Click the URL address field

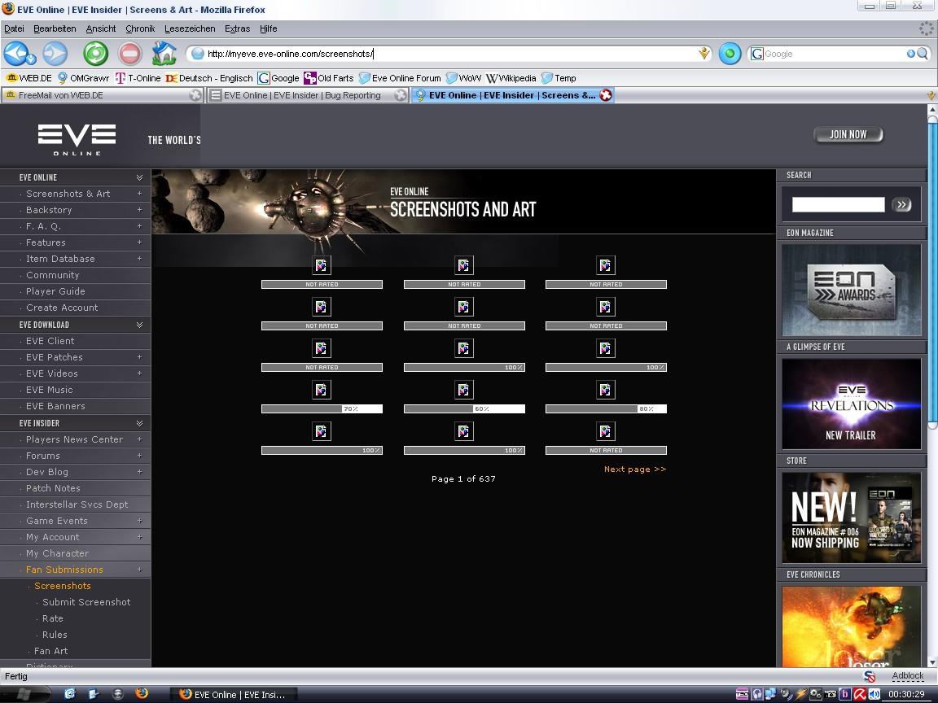coord(449,54)
